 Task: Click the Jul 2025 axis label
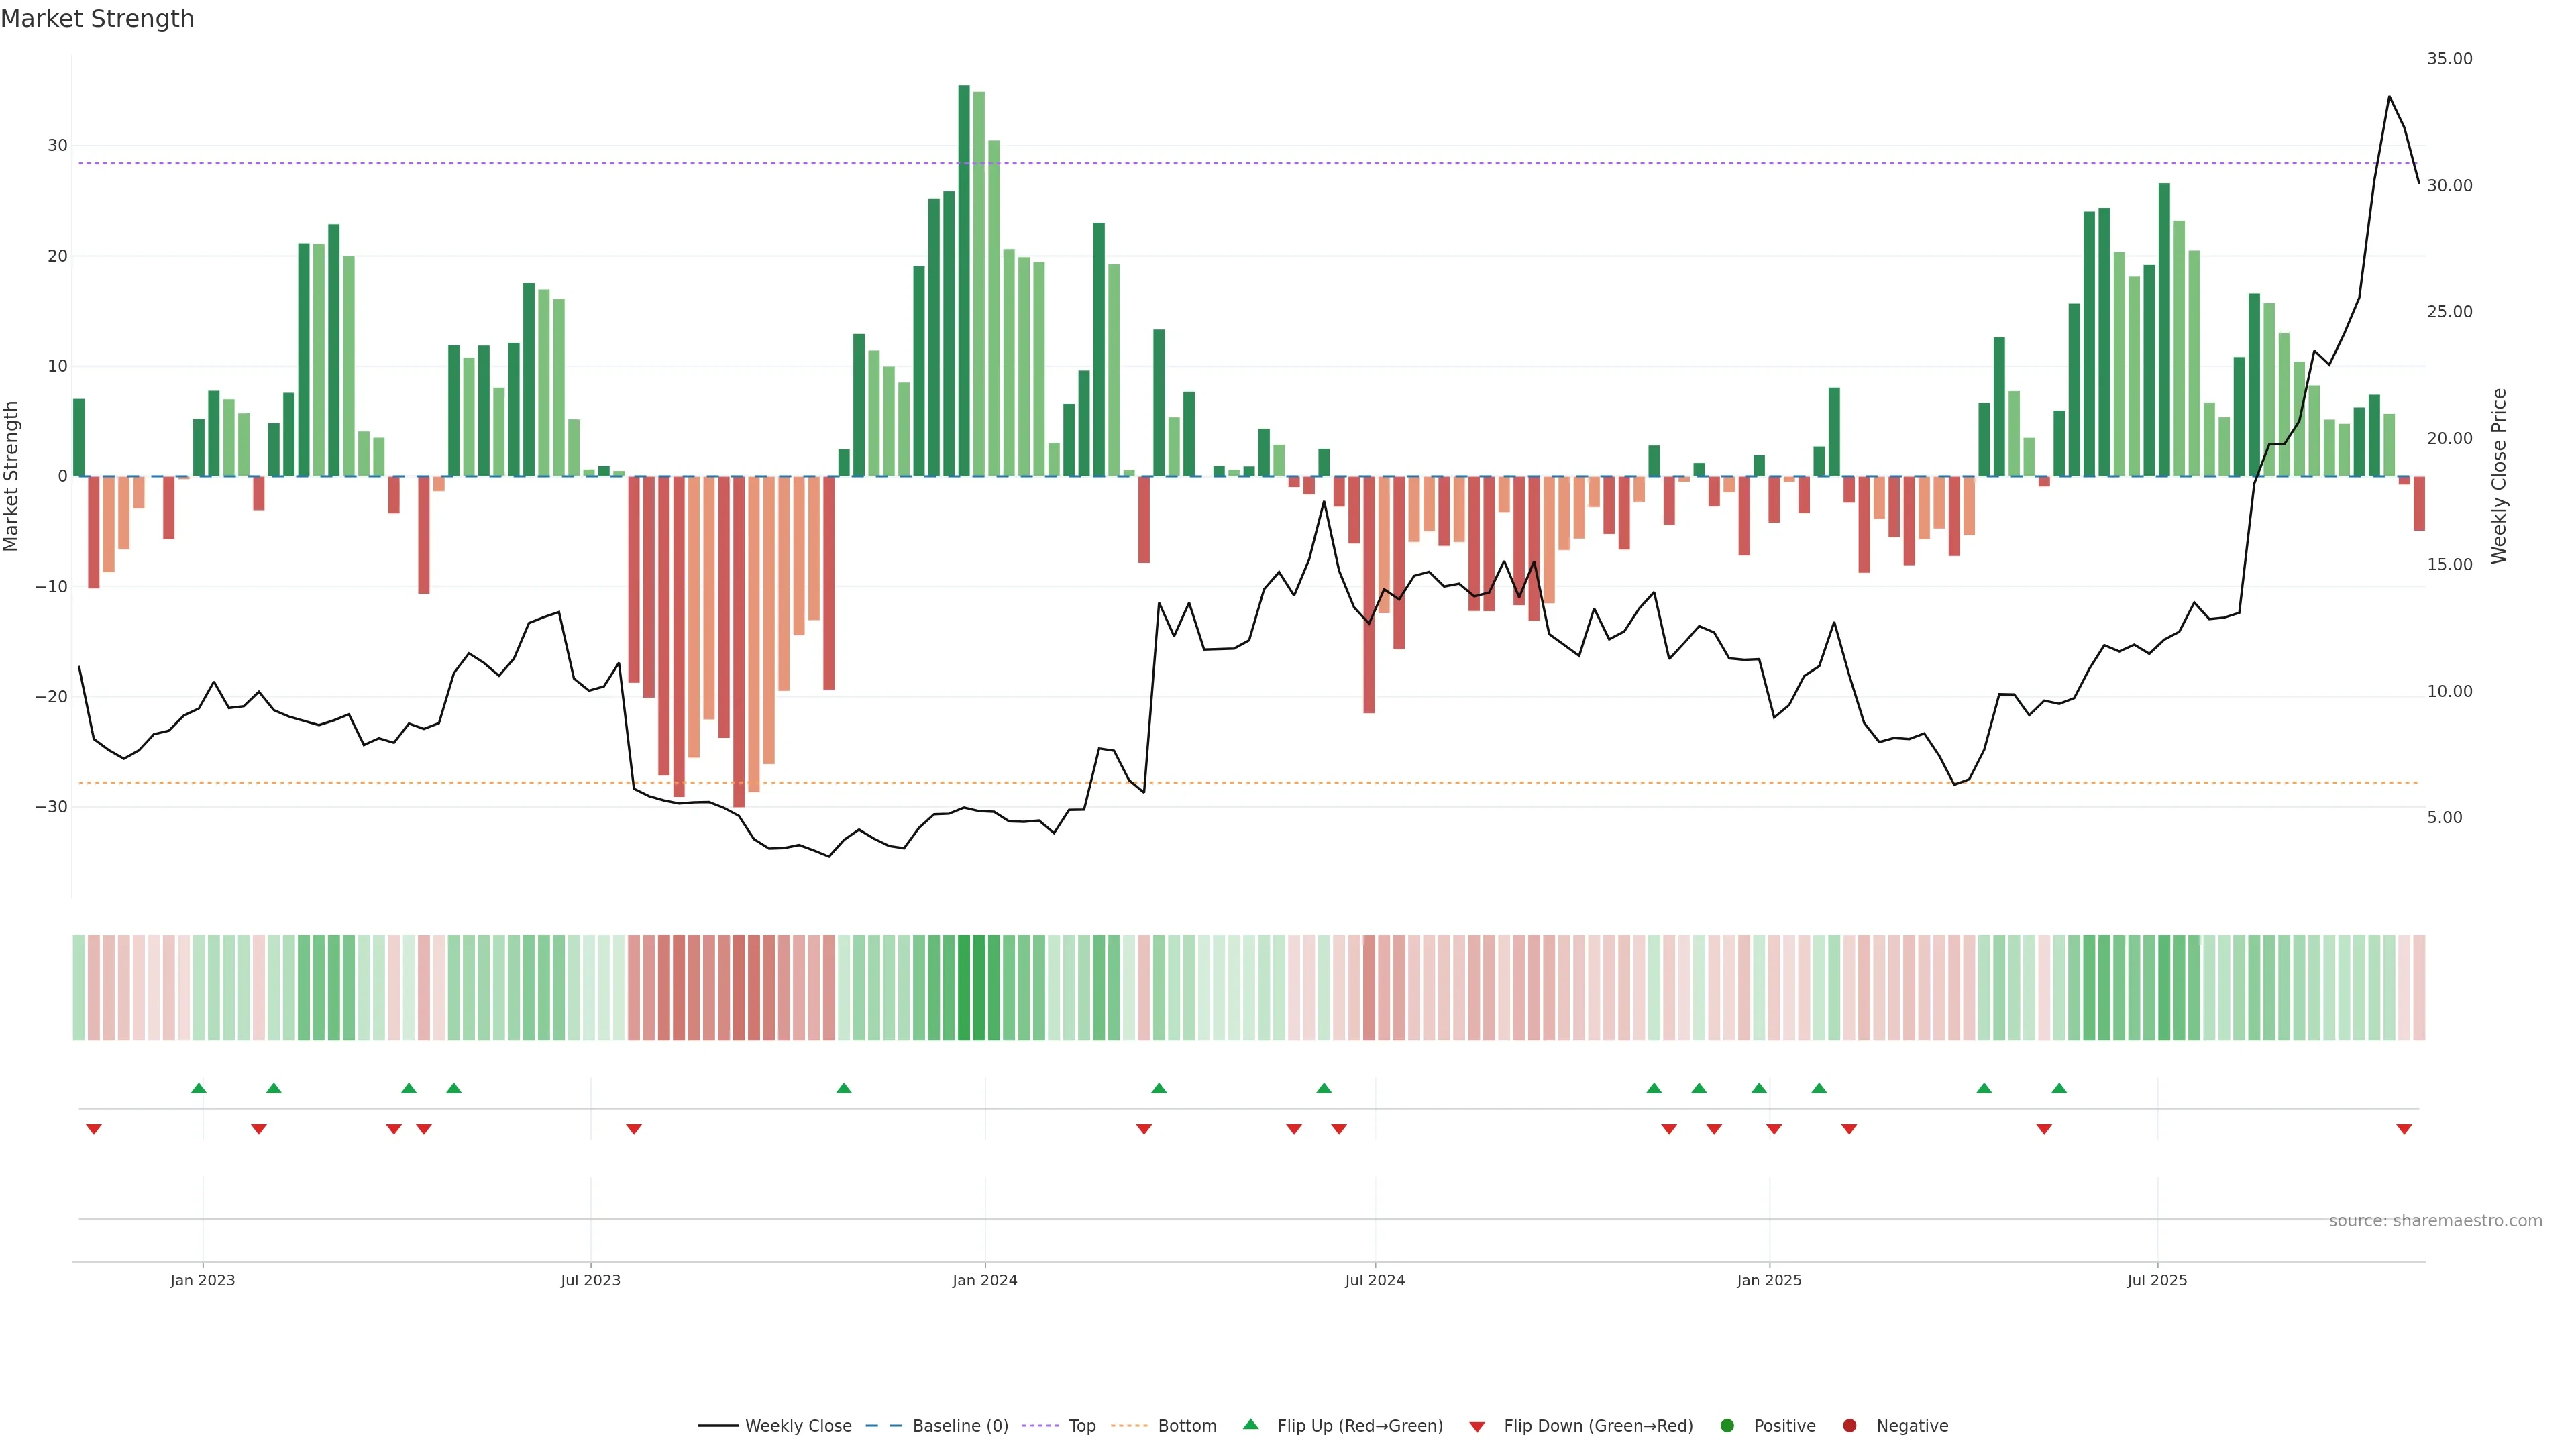point(2157,1280)
